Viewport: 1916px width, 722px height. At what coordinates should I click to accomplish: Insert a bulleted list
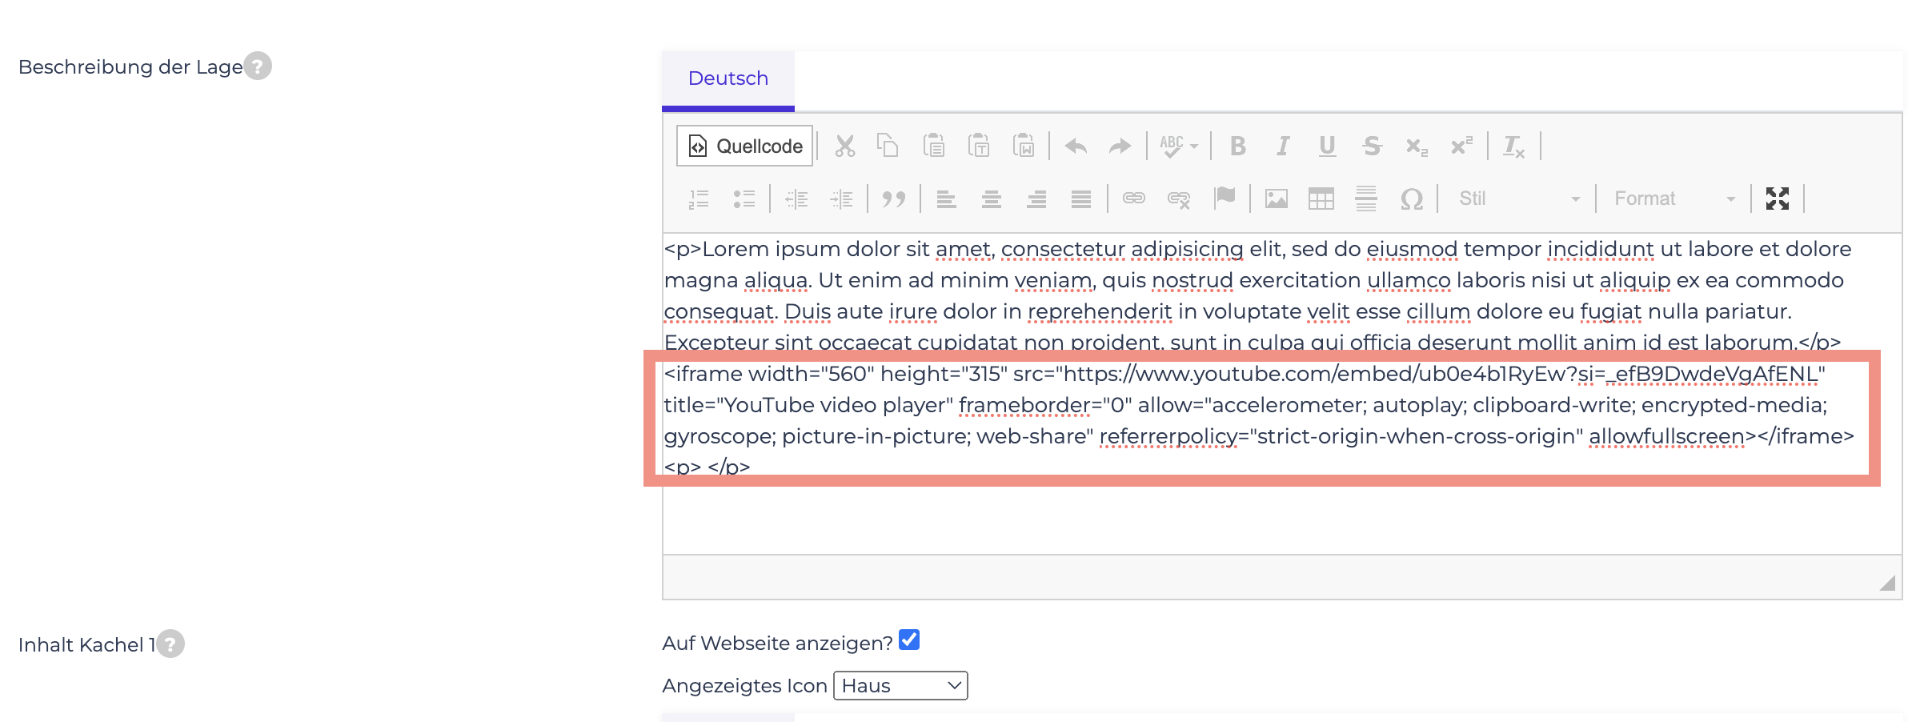(744, 199)
